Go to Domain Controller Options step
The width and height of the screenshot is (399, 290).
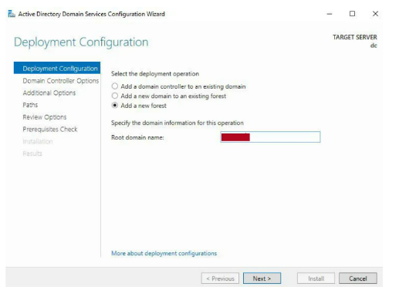click(61, 81)
